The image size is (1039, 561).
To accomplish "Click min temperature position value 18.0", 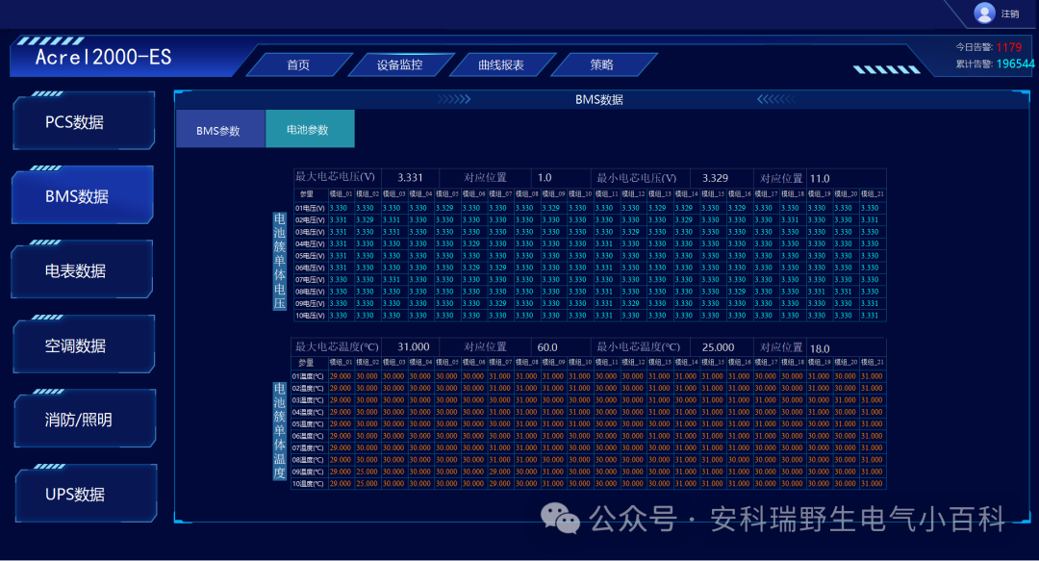I will click(820, 348).
